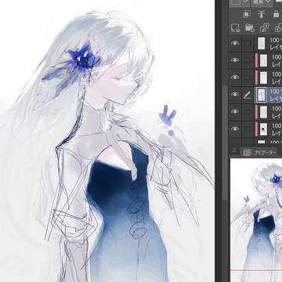282x282 pixels.
Task: Hide the second layer from the top
Action: [x=235, y=60]
